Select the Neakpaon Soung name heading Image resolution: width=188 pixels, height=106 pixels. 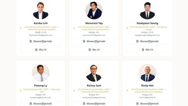pyautogui.click(x=147, y=23)
